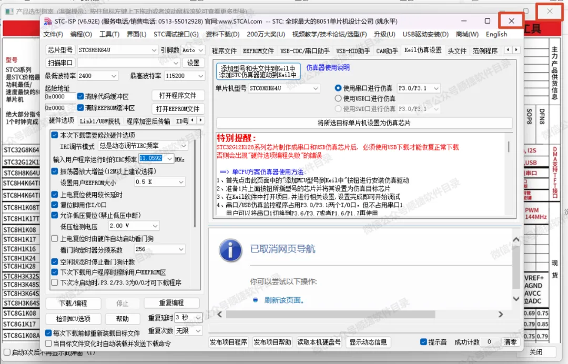Switch to USB-CDC/串口助手 tab
Screen dimensions: 568x364
tap(305, 50)
